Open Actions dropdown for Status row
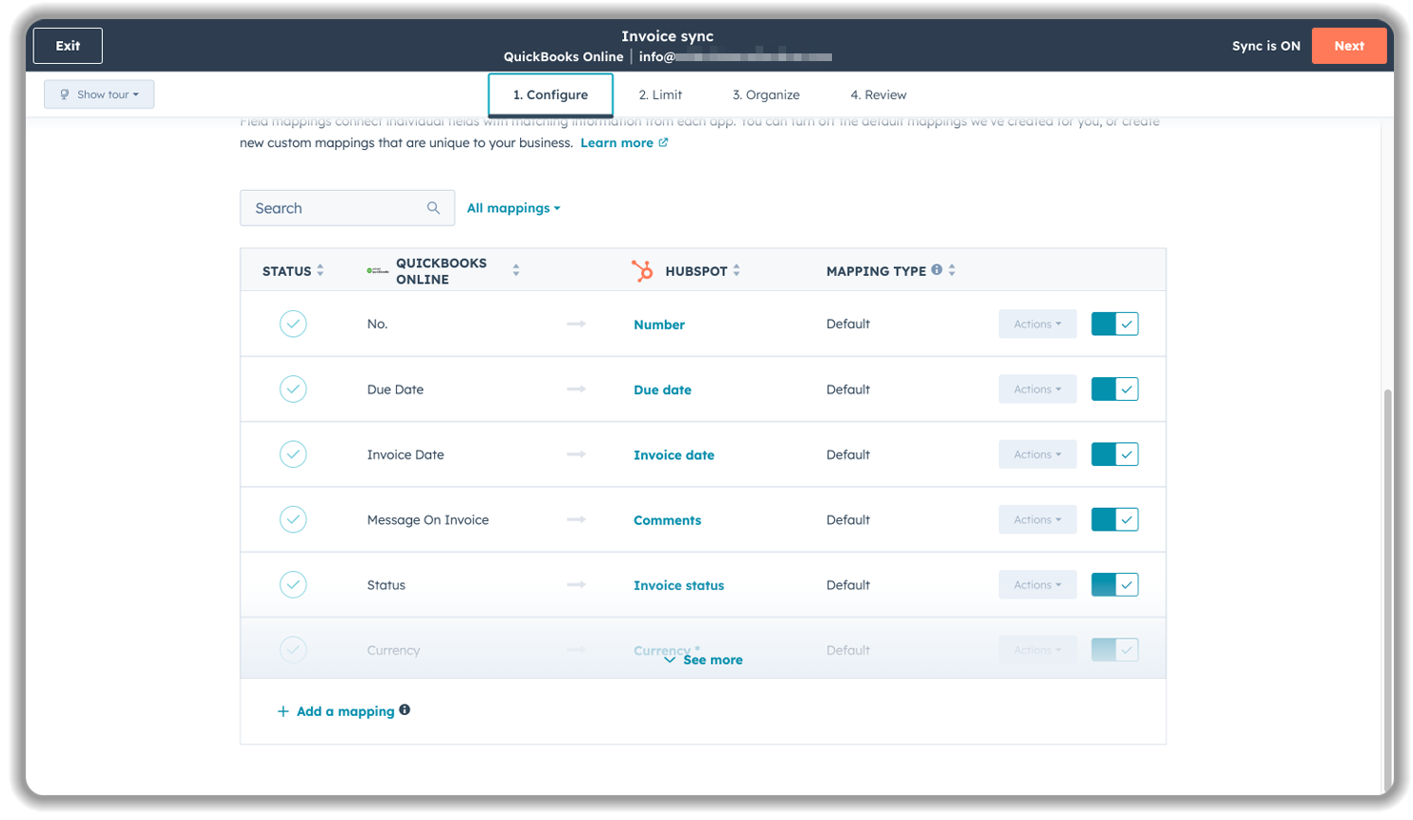This screenshot has width=1413, height=820. coord(1037,585)
